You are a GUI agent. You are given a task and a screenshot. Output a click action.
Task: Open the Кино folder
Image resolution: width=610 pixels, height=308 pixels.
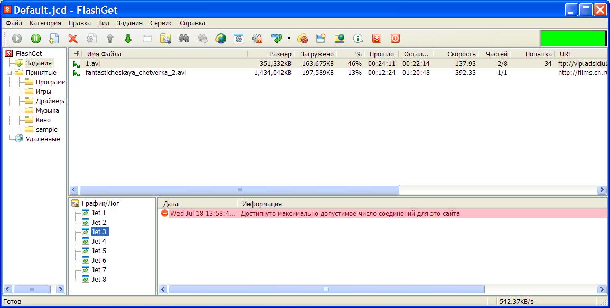43,120
